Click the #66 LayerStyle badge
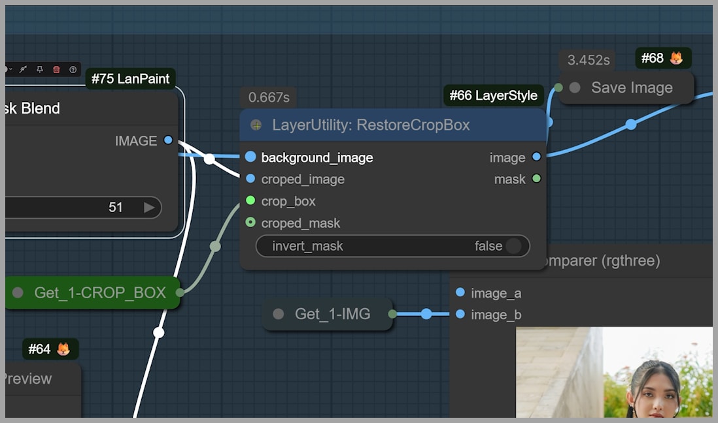This screenshot has width=718, height=423. (x=493, y=95)
